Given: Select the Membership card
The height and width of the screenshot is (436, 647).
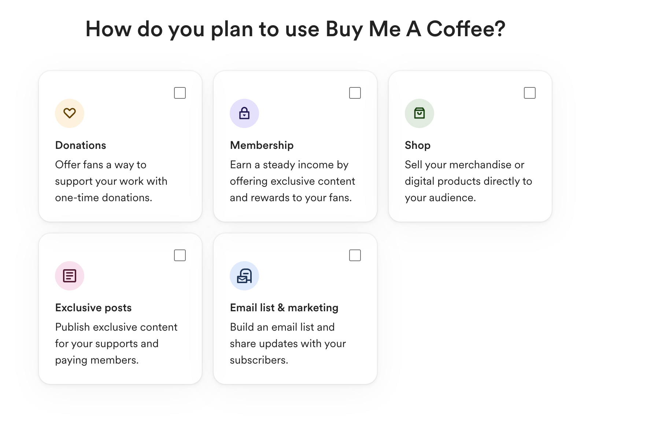Looking at the screenshot, I should 295,146.
